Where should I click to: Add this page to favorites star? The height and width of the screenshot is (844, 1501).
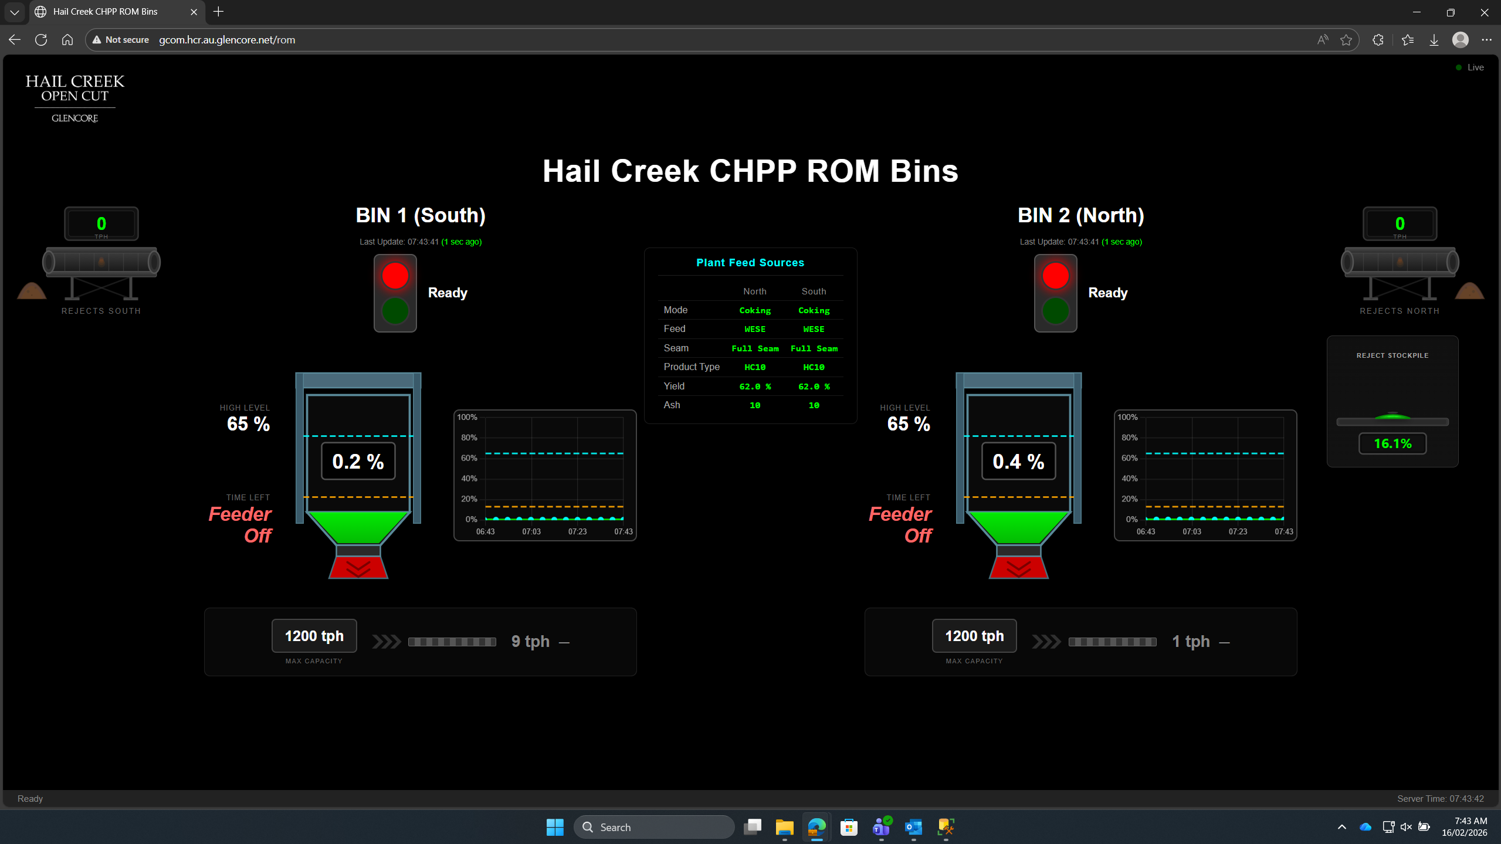pos(1346,40)
